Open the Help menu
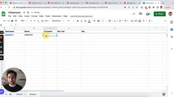 coord(65,16)
